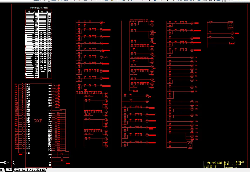Click the UCS origin cross marker

click(13, 162)
